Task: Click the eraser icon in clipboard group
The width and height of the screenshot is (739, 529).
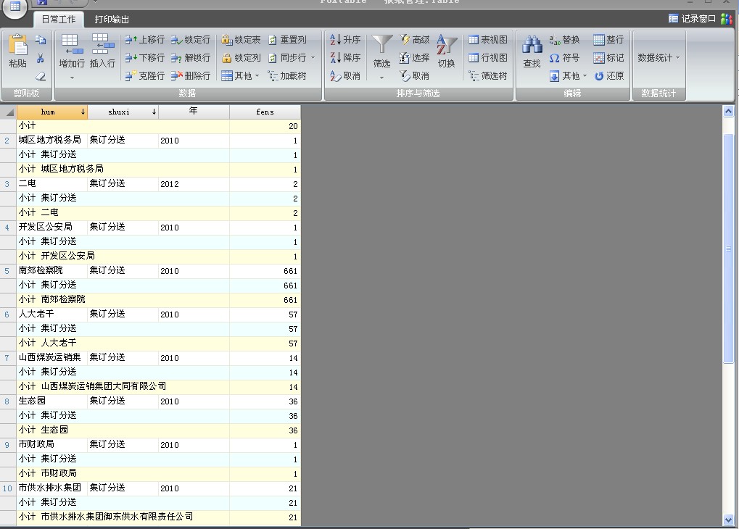Action: (41, 76)
